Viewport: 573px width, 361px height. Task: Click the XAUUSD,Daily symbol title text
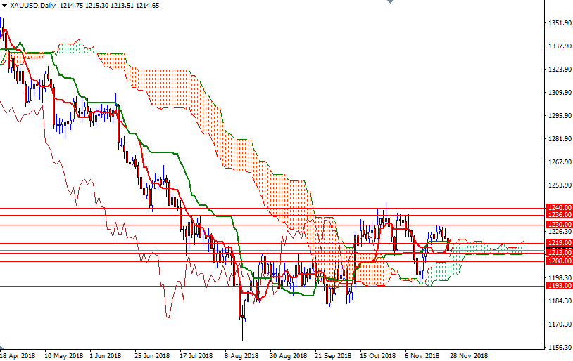click(x=33, y=5)
